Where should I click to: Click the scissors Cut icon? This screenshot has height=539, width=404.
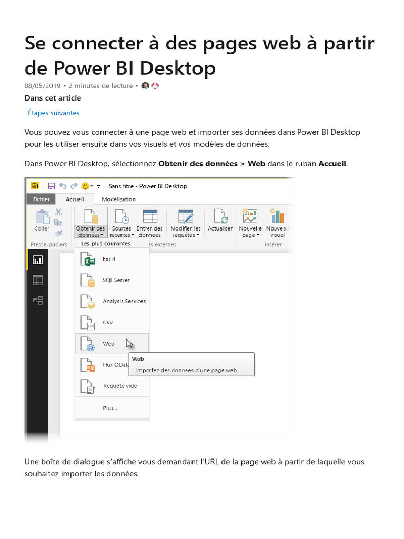tap(58, 212)
